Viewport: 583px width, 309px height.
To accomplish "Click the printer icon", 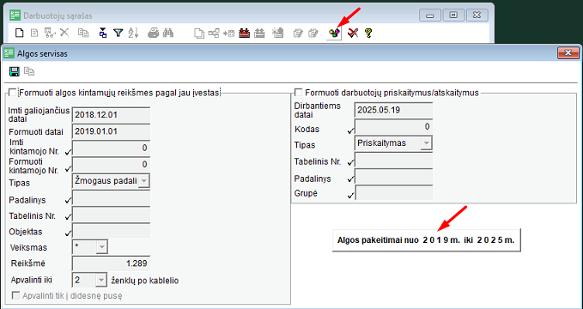I will (153, 33).
